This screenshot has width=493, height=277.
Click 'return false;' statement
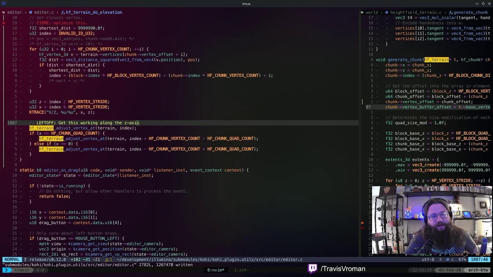coord(55,196)
